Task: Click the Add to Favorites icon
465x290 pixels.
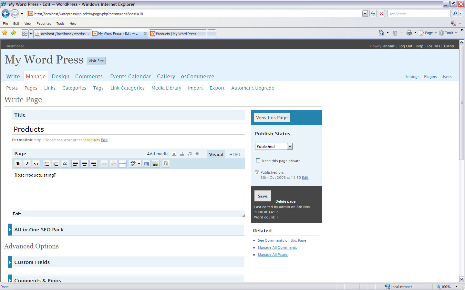Action: click(13, 33)
